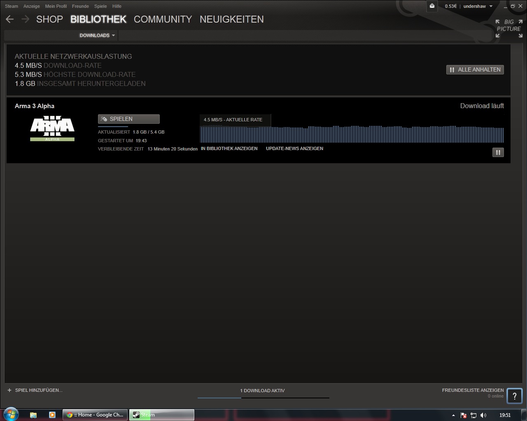Click '13 Minuten 20 Sekunden' remaining time
This screenshot has height=421, width=527.
pyautogui.click(x=173, y=149)
